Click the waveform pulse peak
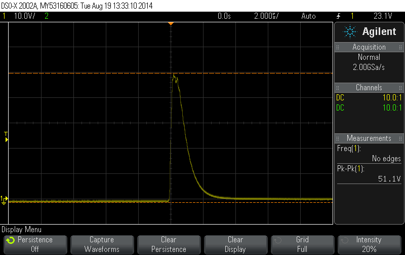405x255 pixels. click(174, 76)
